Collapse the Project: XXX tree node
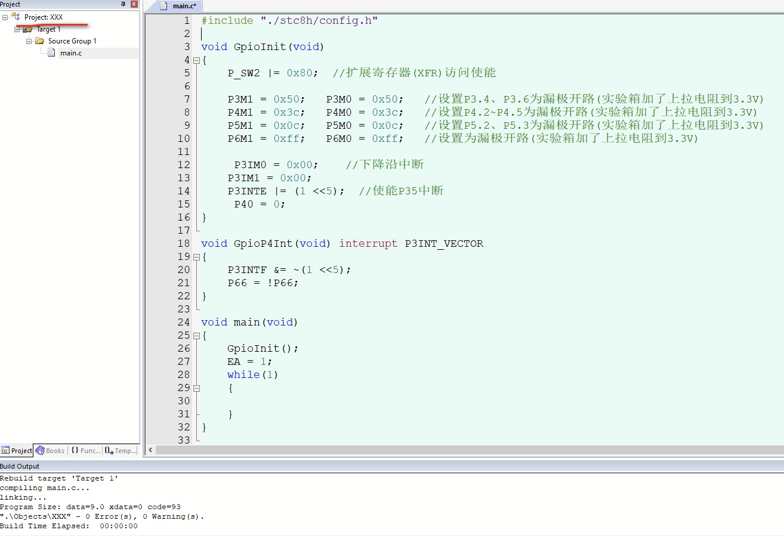The height and width of the screenshot is (536, 784). 5,17
